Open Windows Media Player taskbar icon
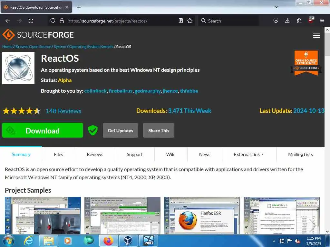 click(68, 241)
